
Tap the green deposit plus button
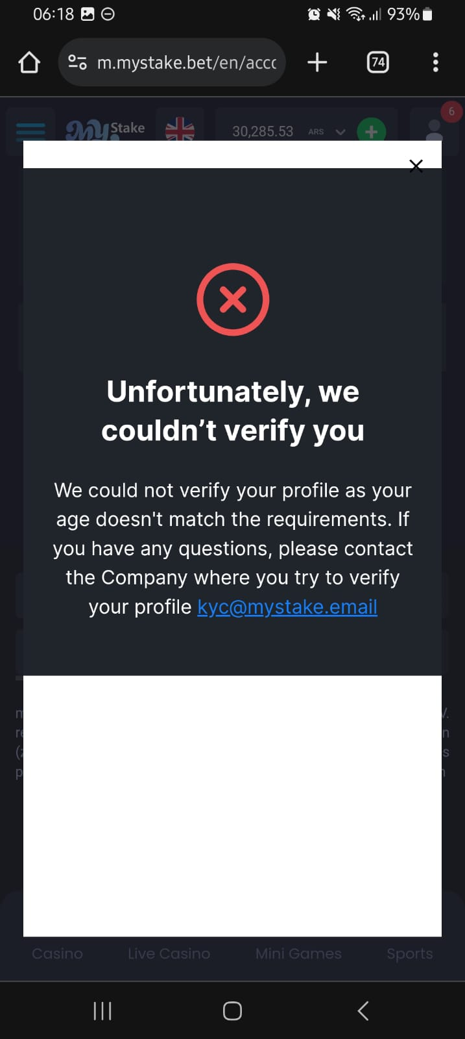[371, 131]
